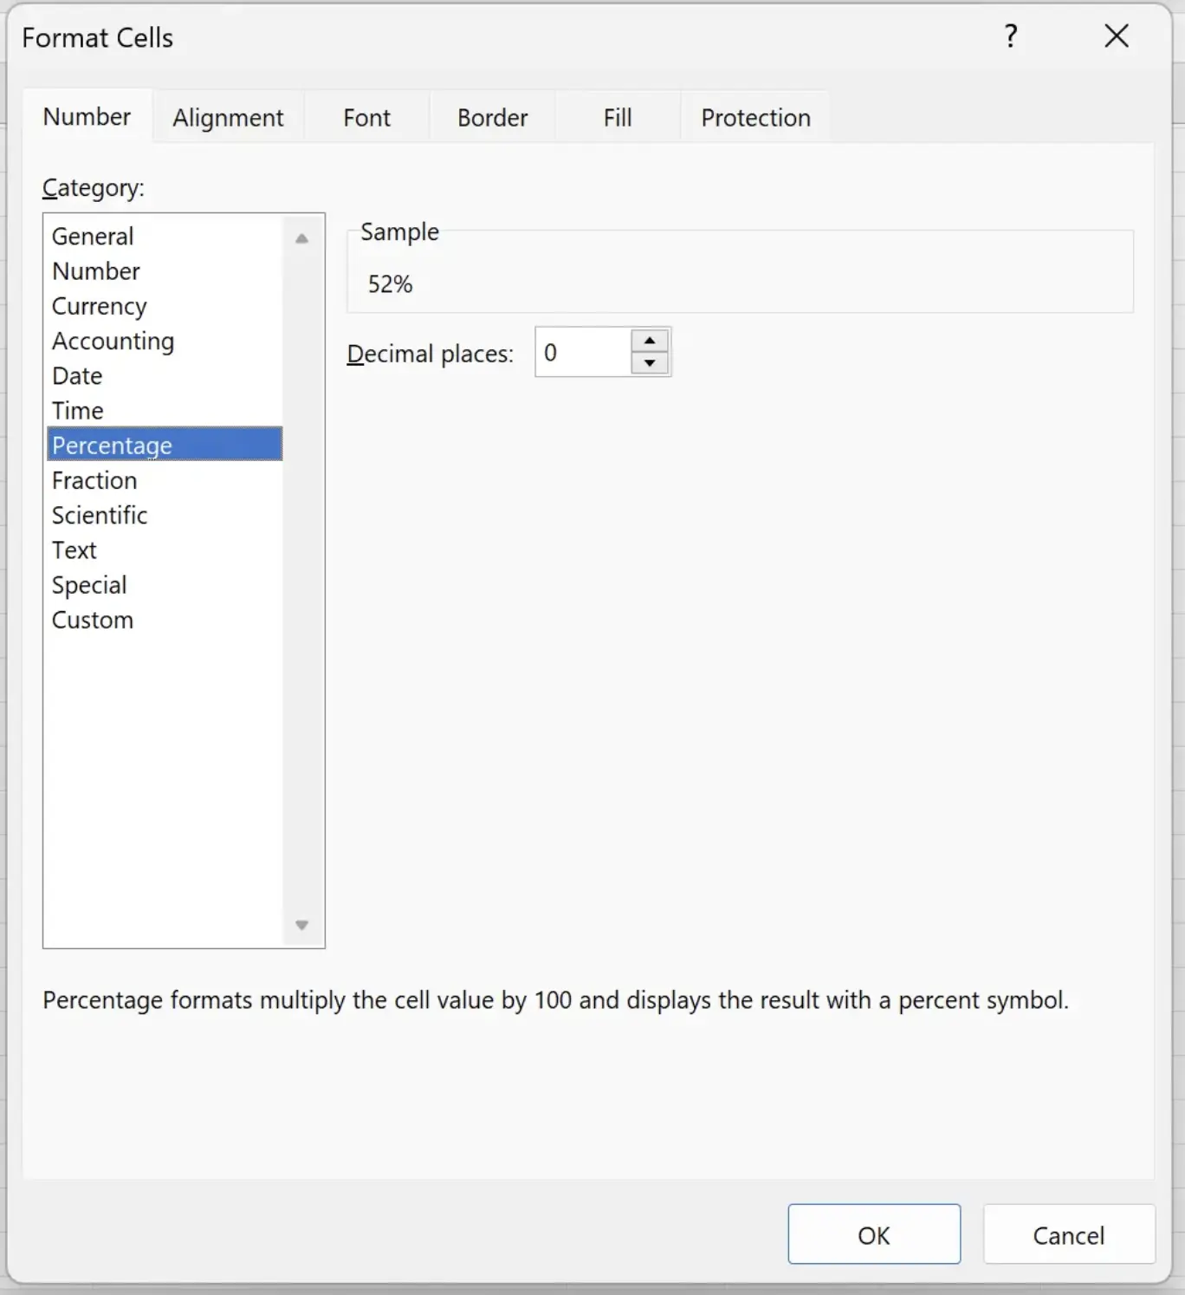The width and height of the screenshot is (1185, 1295).
Task: Open the Protection tab
Action: (x=755, y=118)
